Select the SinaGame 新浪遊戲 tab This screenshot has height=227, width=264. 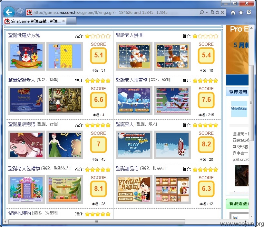coord(35,21)
